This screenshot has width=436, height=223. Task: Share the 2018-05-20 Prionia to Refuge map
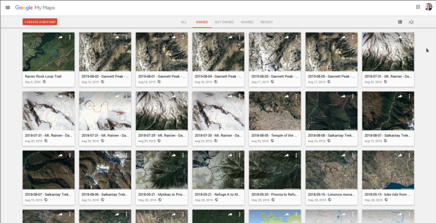(287, 155)
